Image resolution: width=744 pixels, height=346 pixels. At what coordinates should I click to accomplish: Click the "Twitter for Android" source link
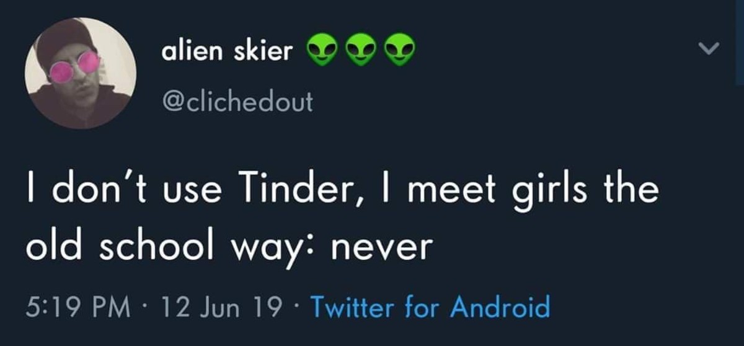(430, 307)
